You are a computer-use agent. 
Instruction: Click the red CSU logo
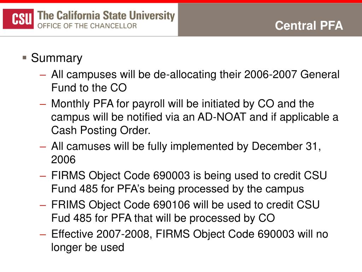pyautogui.click(x=18, y=19)
